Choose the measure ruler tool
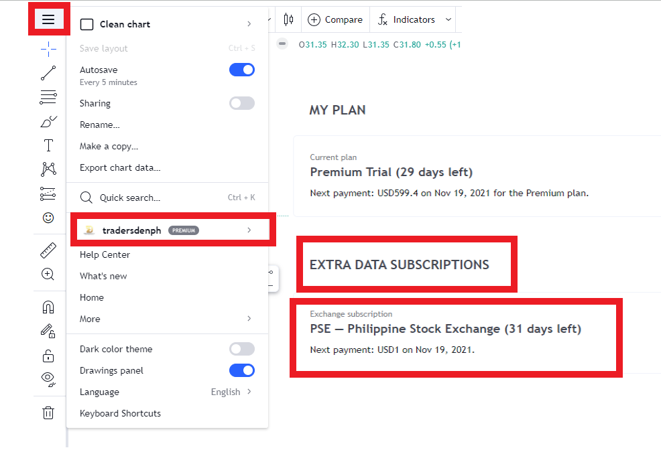661x450 pixels. (x=48, y=250)
